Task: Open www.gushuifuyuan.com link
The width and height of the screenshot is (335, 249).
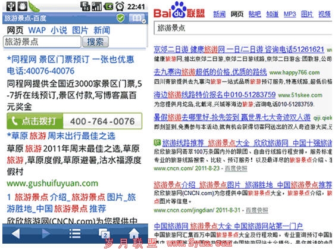Action: pyautogui.click(x=52, y=183)
